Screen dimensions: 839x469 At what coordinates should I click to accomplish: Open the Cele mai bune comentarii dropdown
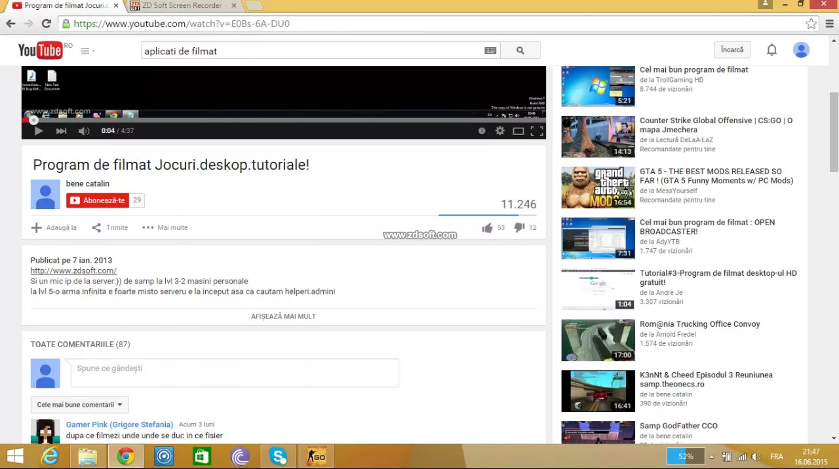tap(80, 405)
